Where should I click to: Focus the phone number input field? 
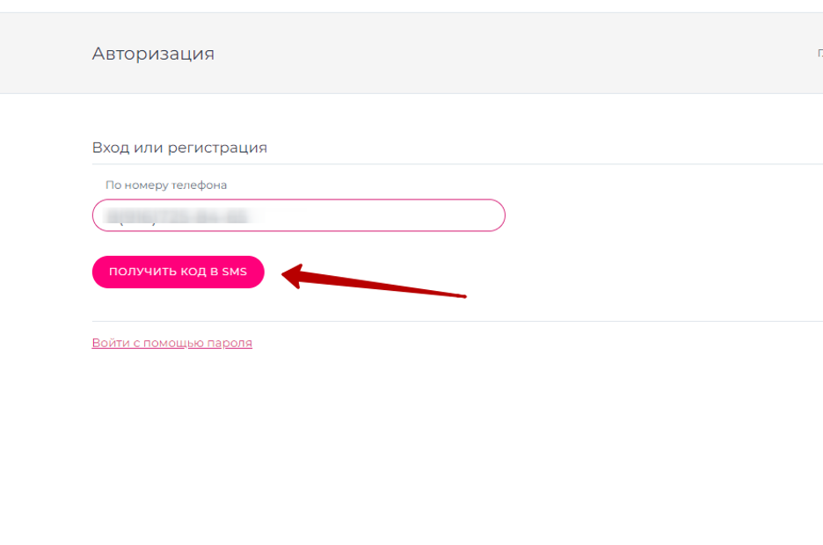click(x=298, y=215)
